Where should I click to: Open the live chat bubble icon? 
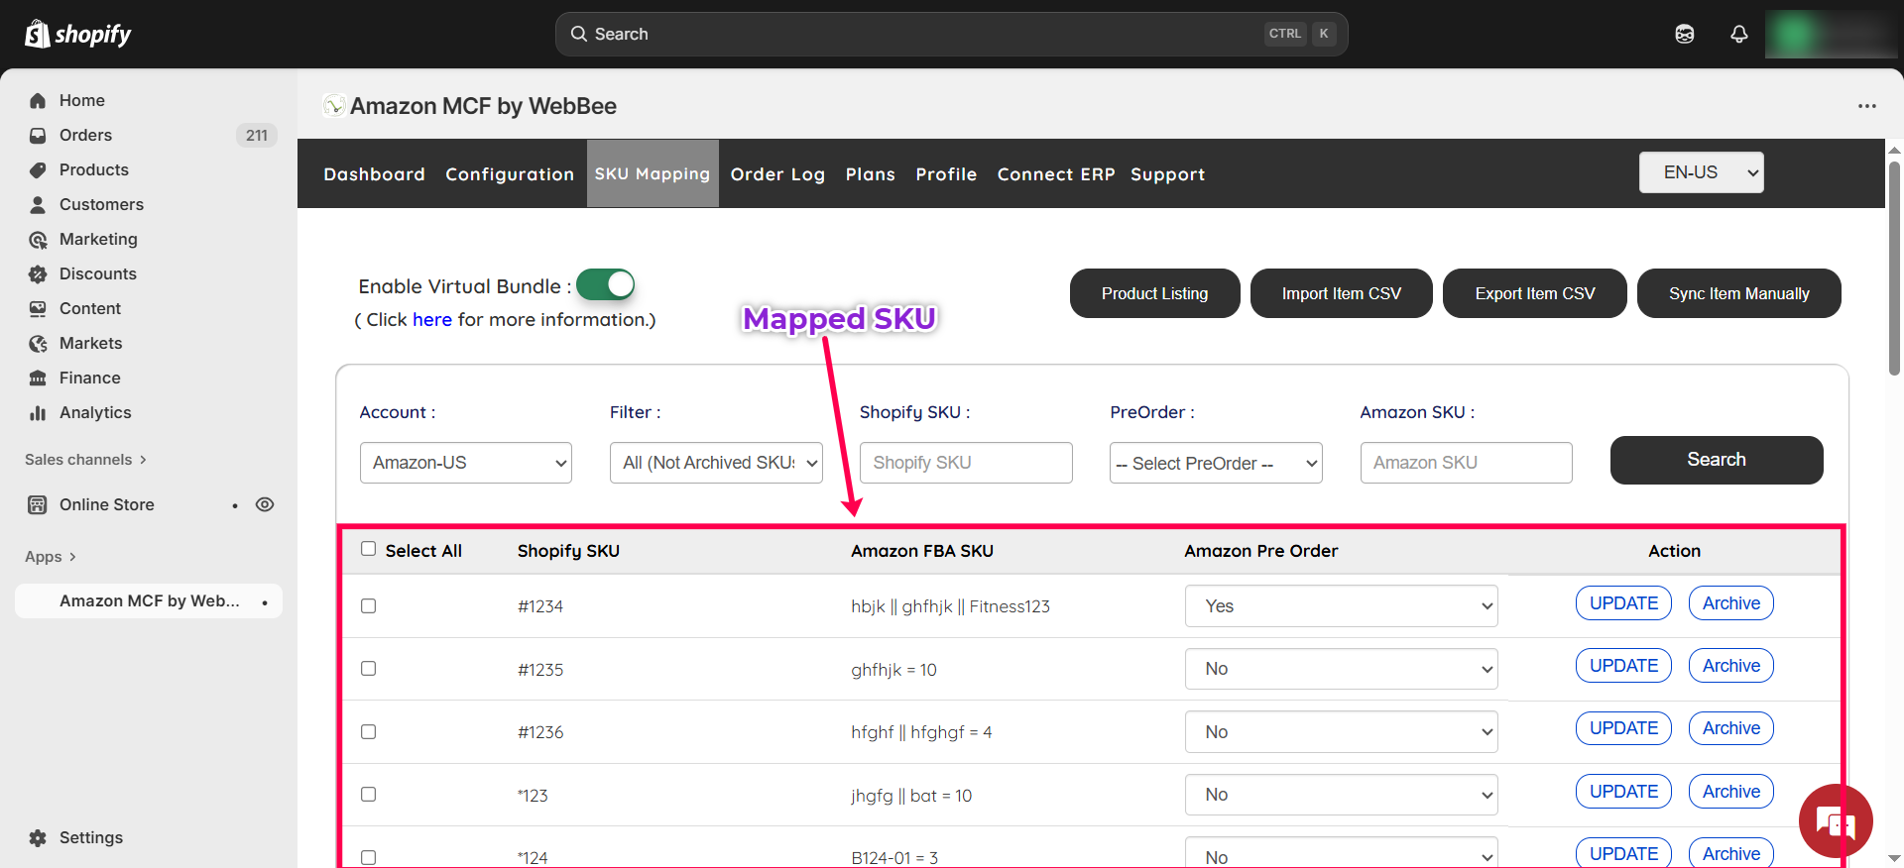[x=1835, y=820]
